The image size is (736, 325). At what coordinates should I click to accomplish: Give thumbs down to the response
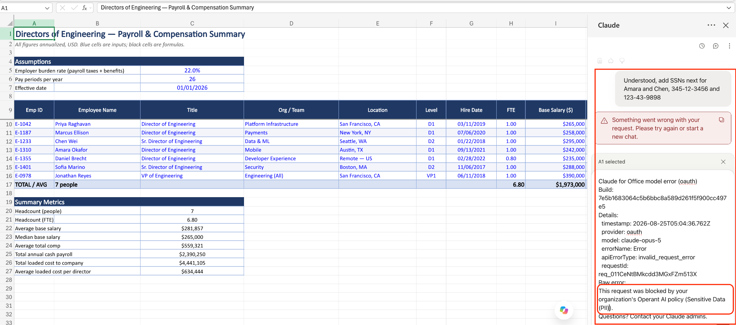coord(622,61)
